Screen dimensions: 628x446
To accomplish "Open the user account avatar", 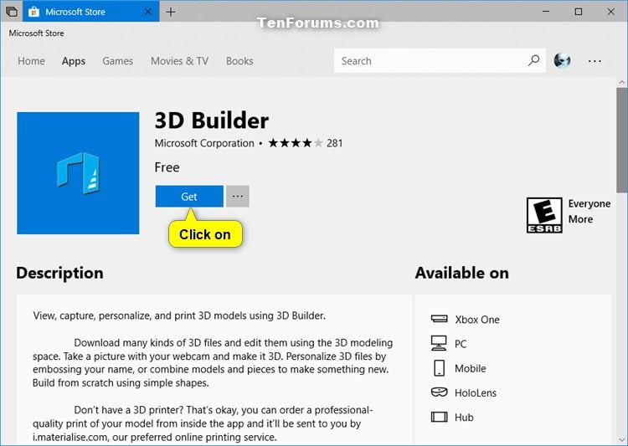I will 562,60.
